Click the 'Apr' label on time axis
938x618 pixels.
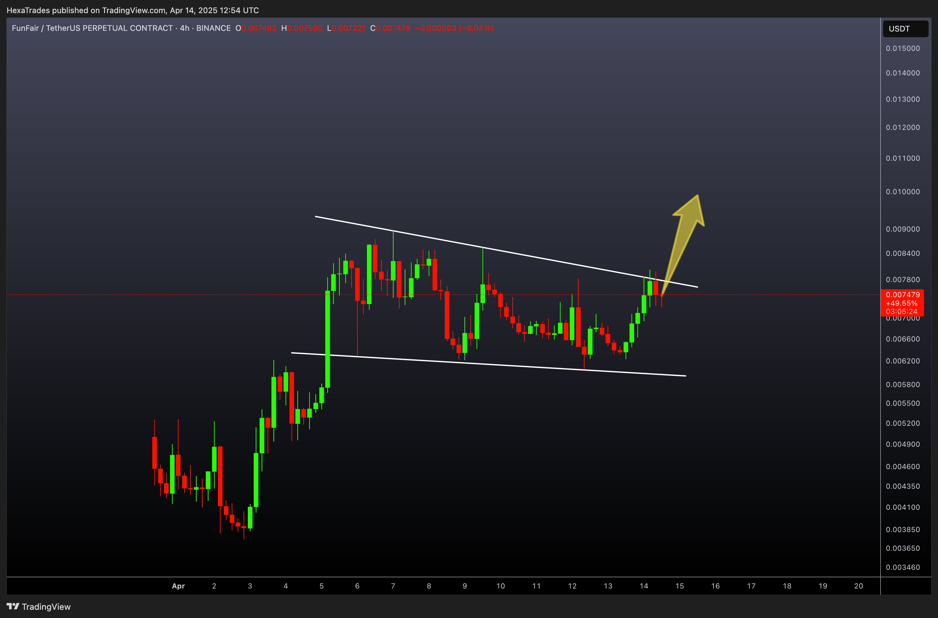pyautogui.click(x=178, y=586)
